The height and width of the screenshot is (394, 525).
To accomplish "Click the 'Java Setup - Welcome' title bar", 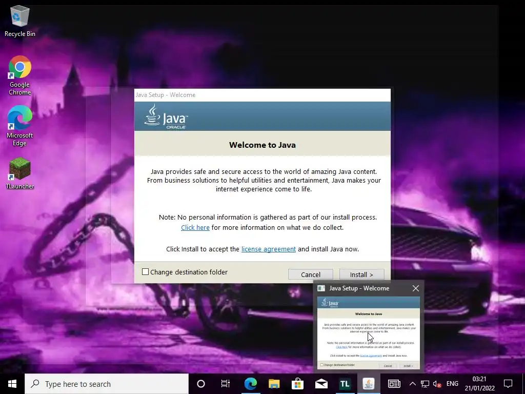I will tap(262, 95).
